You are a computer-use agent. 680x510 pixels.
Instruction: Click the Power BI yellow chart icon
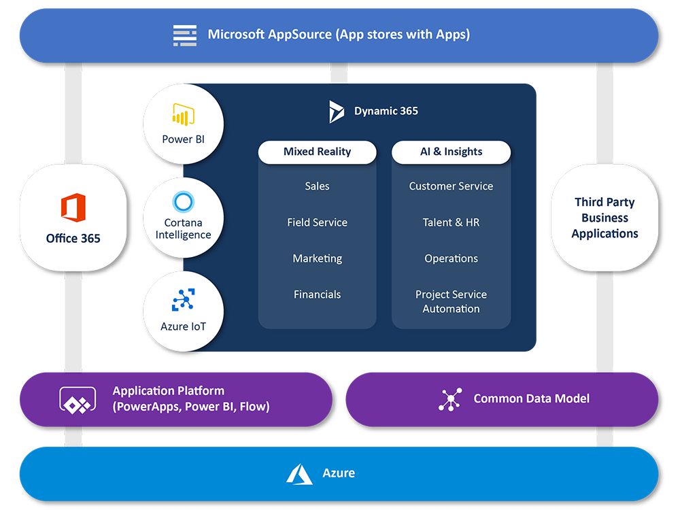(x=183, y=115)
